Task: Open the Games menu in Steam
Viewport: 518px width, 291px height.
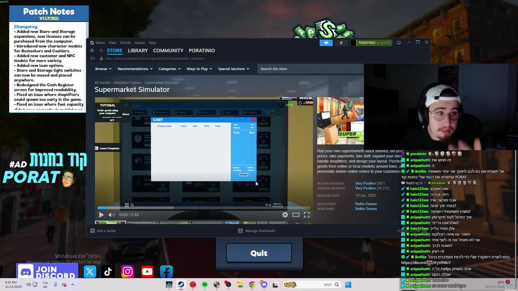Action: click(140, 42)
